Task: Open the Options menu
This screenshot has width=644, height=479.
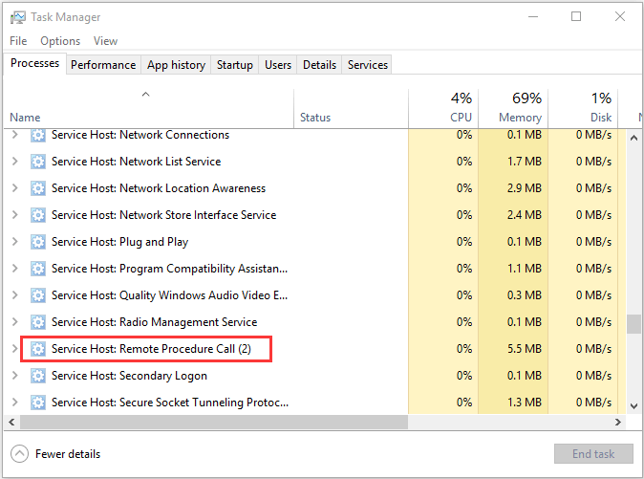Action: click(60, 41)
